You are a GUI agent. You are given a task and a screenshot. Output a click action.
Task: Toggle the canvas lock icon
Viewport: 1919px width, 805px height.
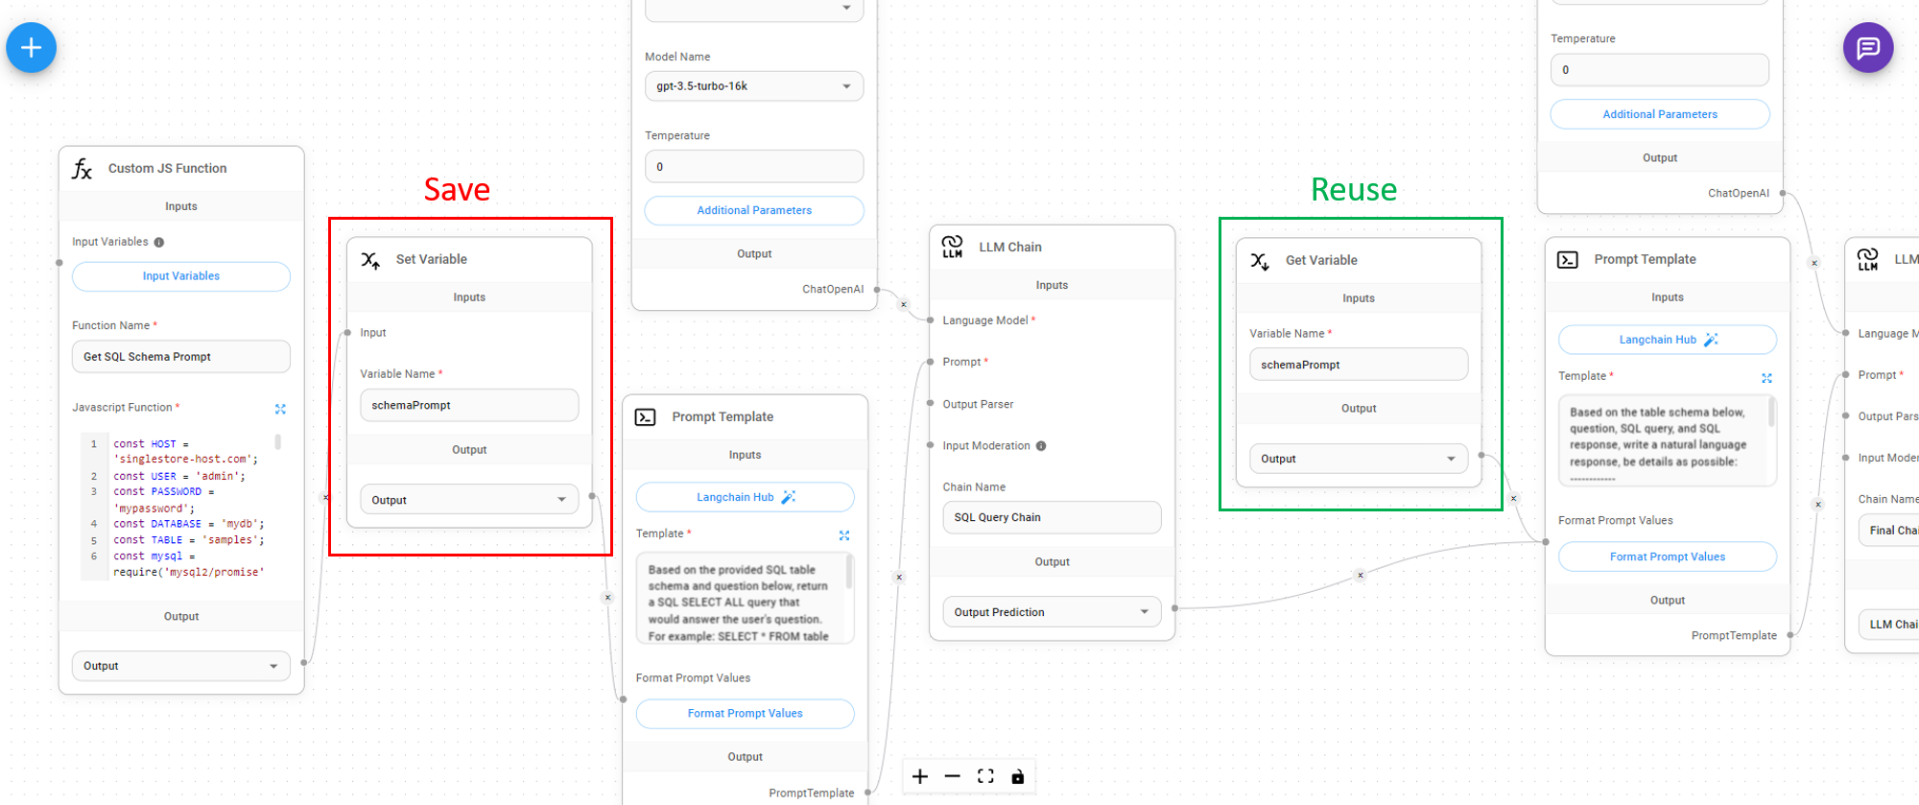pyautogui.click(x=1018, y=776)
